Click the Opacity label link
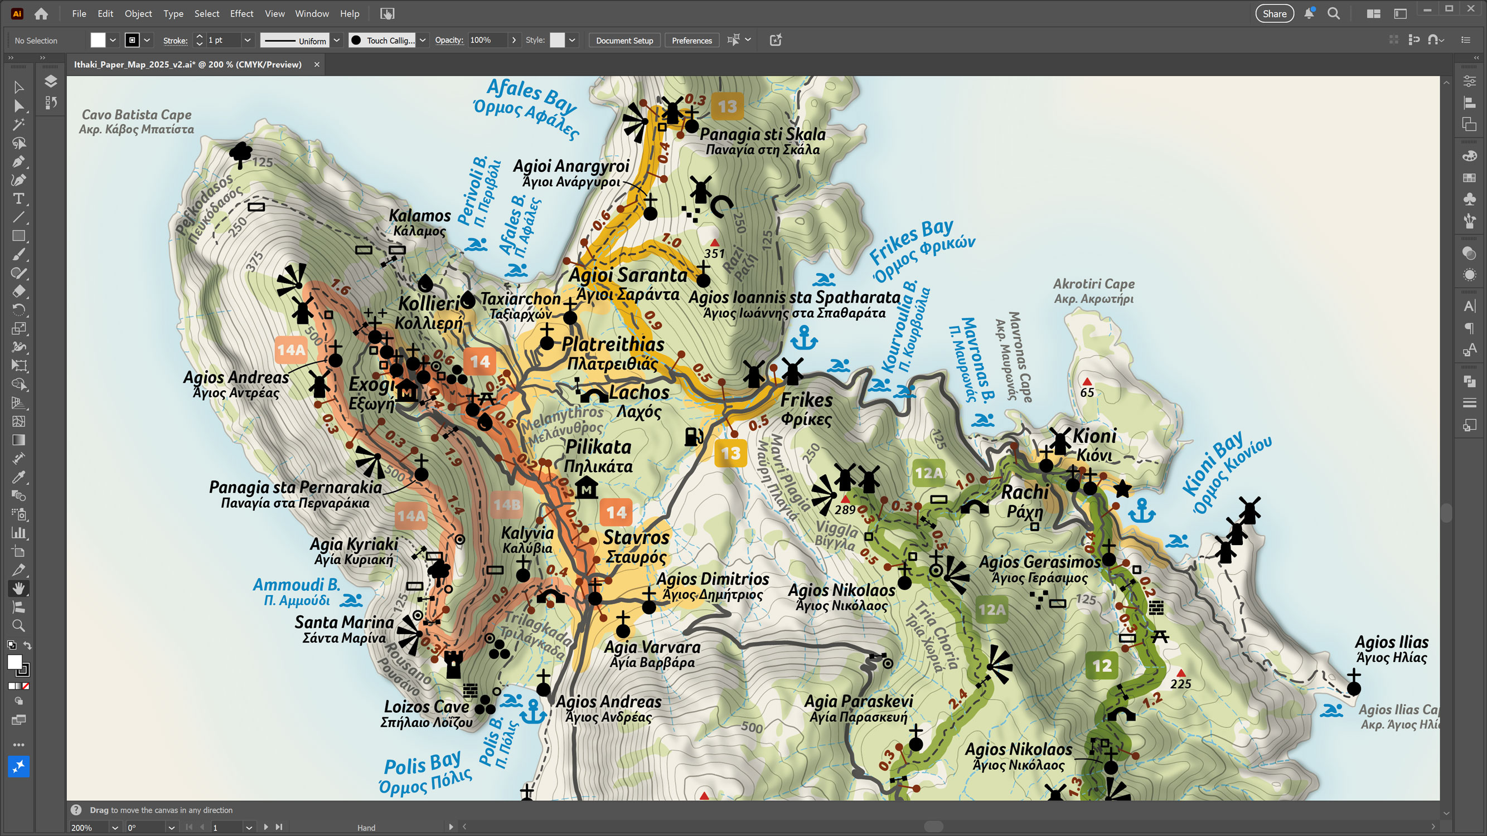Screen dimensions: 1487x836 448,40
